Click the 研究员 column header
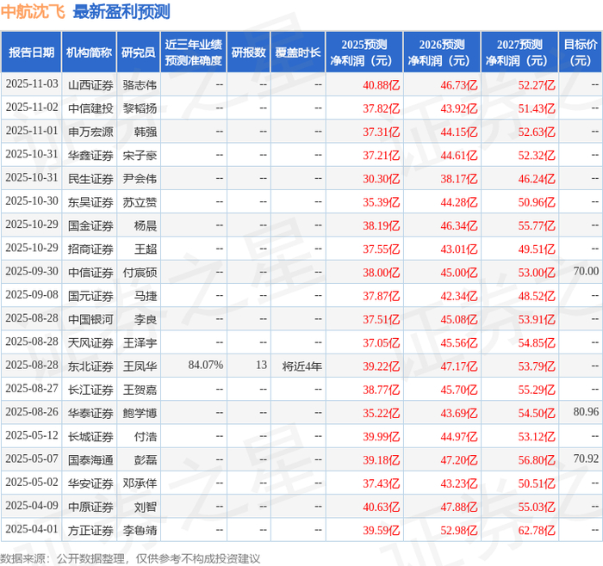Image resolution: width=603 pixels, height=566 pixels. (139, 52)
